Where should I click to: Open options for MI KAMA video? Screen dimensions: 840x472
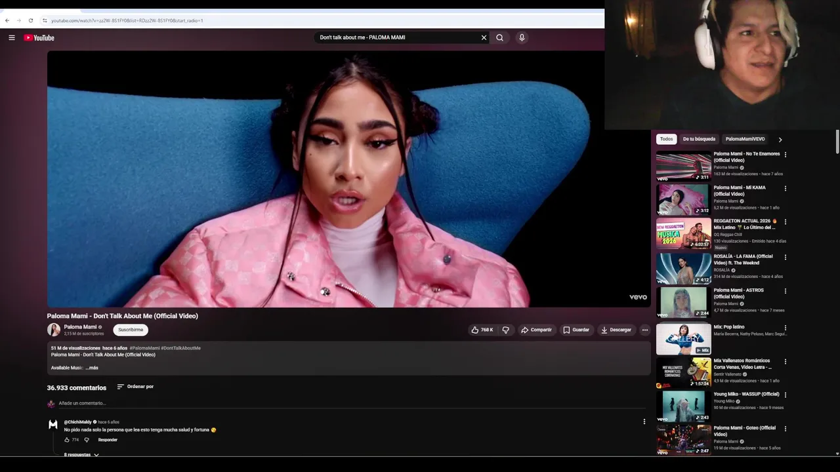pos(786,189)
